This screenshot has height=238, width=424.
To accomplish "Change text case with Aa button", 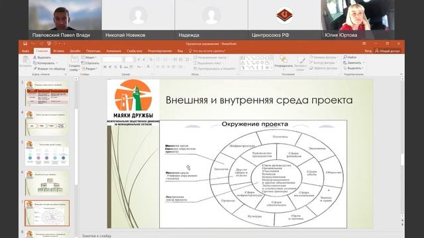I will pos(139,67).
